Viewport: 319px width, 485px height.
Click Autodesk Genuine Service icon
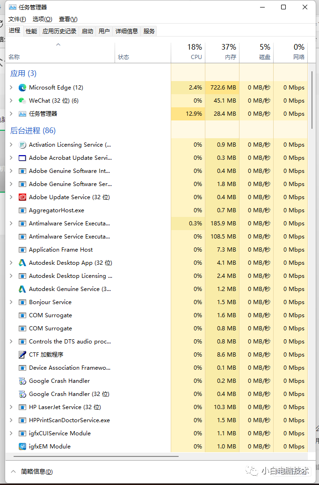coord(22,289)
